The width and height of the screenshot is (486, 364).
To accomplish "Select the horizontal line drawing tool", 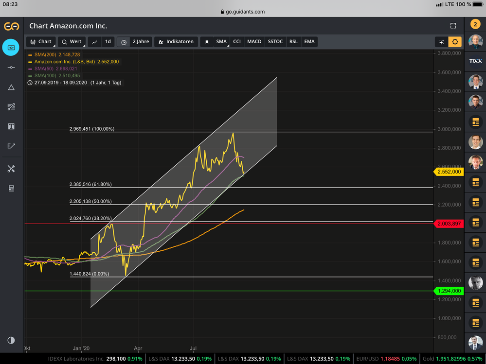I will 11,67.
